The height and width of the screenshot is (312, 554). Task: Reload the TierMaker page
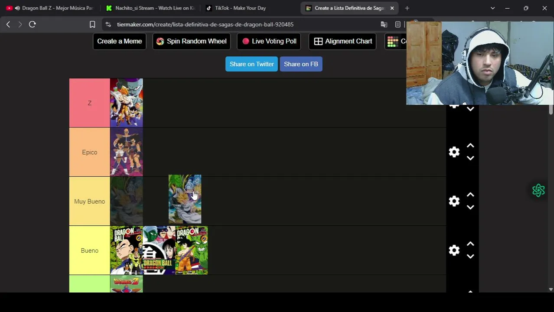[32, 25]
